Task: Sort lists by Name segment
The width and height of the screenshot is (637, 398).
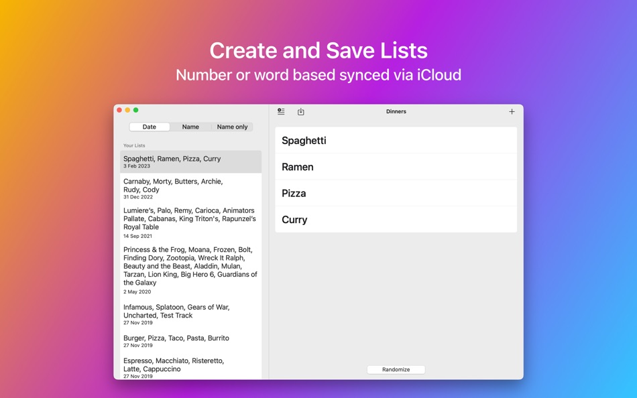Action: (190, 127)
